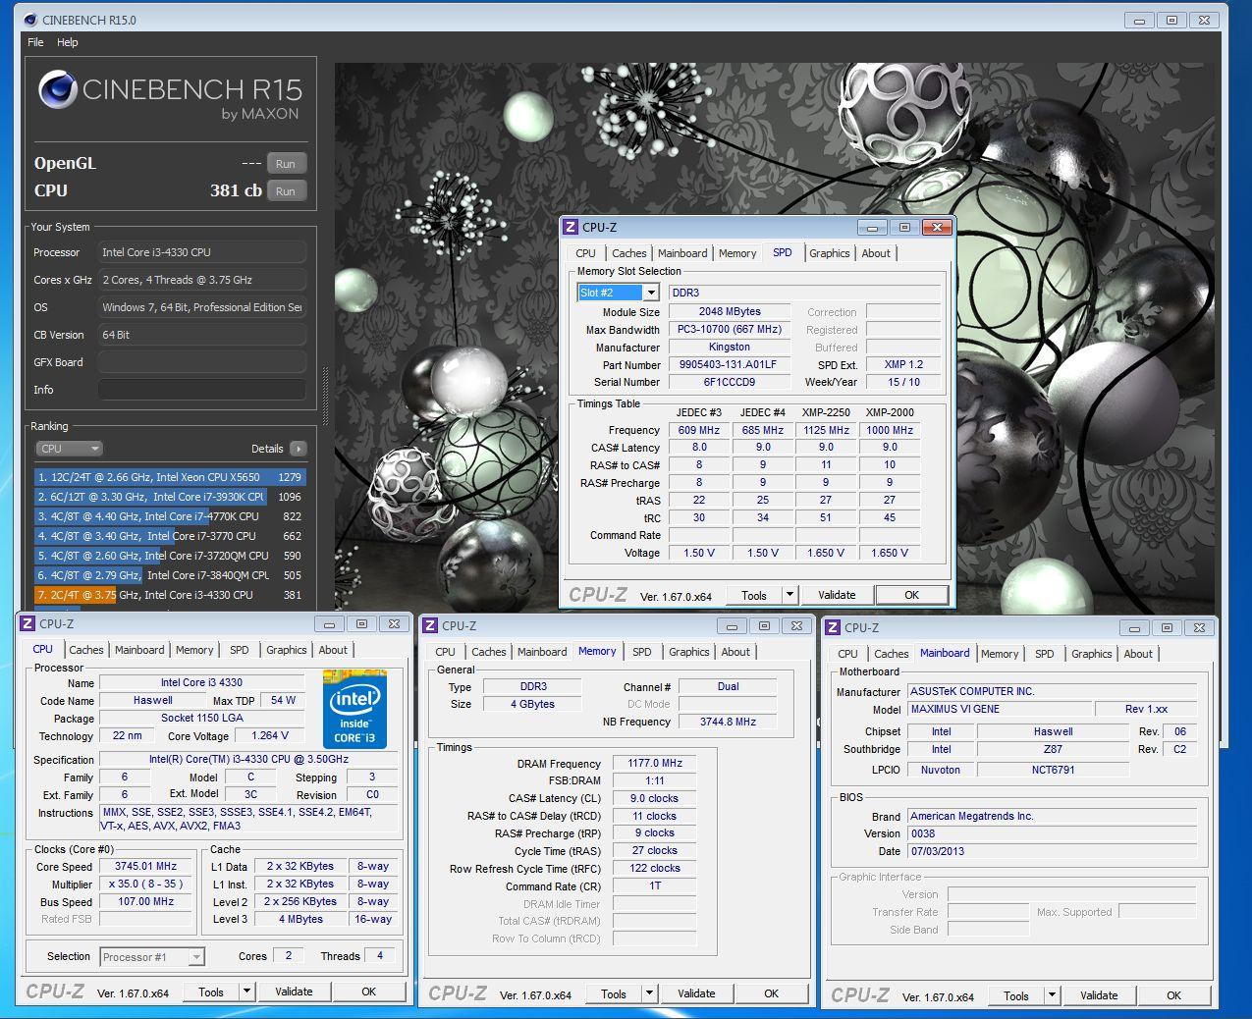The image size is (1252, 1019).
Task: Switch to the Graphics tab in the SPD window
Action: click(x=829, y=253)
